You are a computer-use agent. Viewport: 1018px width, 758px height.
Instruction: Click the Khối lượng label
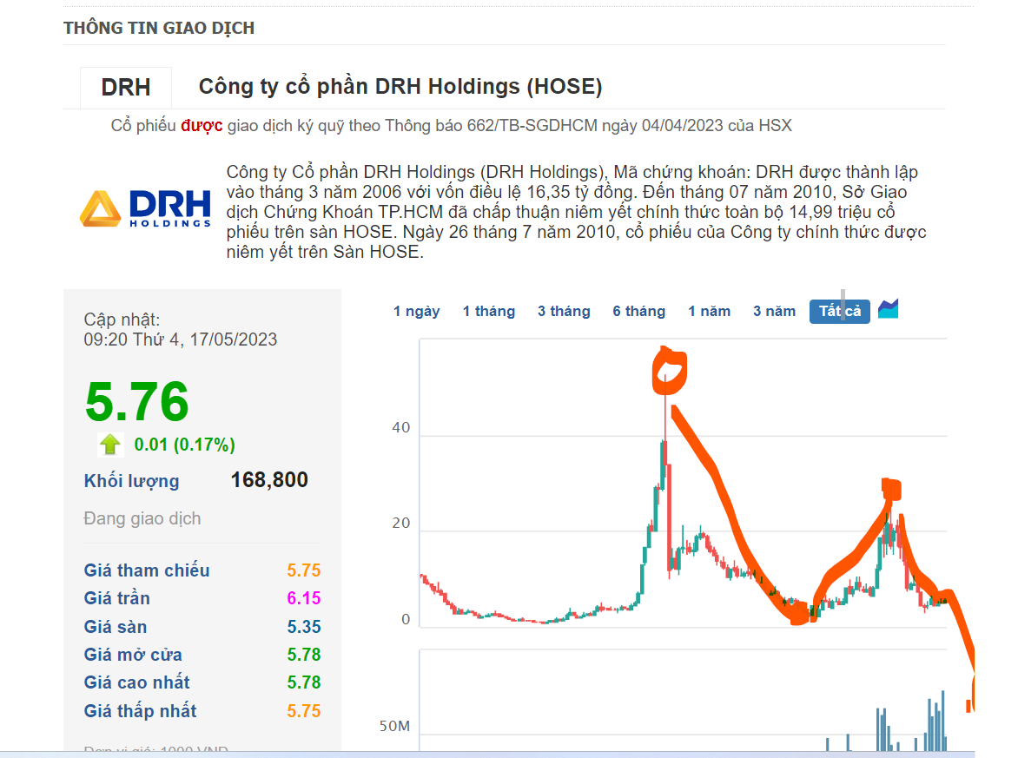(131, 481)
